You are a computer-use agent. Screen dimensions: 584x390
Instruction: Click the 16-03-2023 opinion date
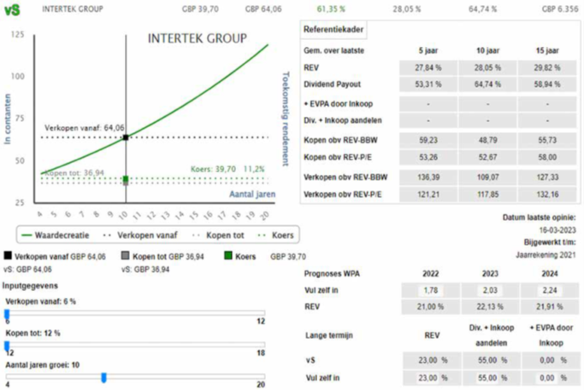(557, 230)
